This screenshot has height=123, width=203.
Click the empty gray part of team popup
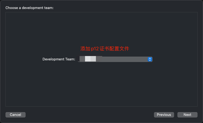pyautogui.click(x=124, y=59)
